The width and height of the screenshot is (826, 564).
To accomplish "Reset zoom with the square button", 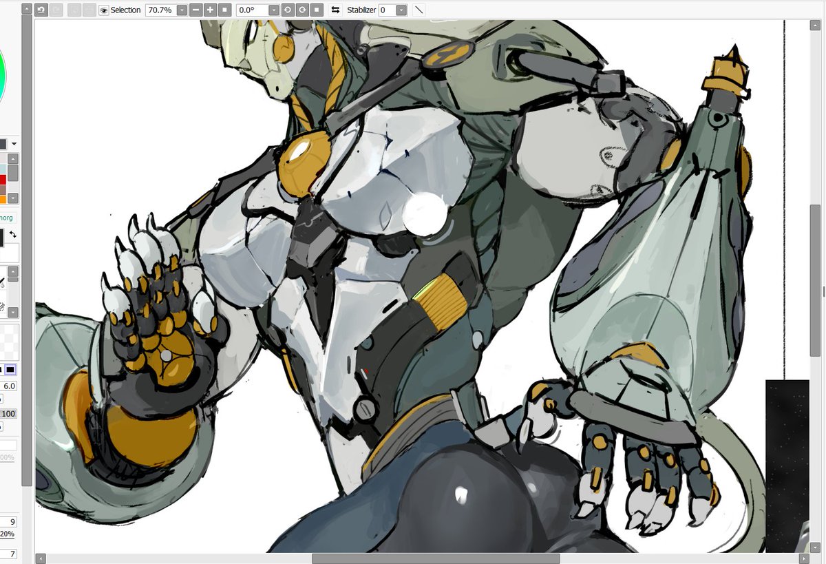I will (x=224, y=10).
